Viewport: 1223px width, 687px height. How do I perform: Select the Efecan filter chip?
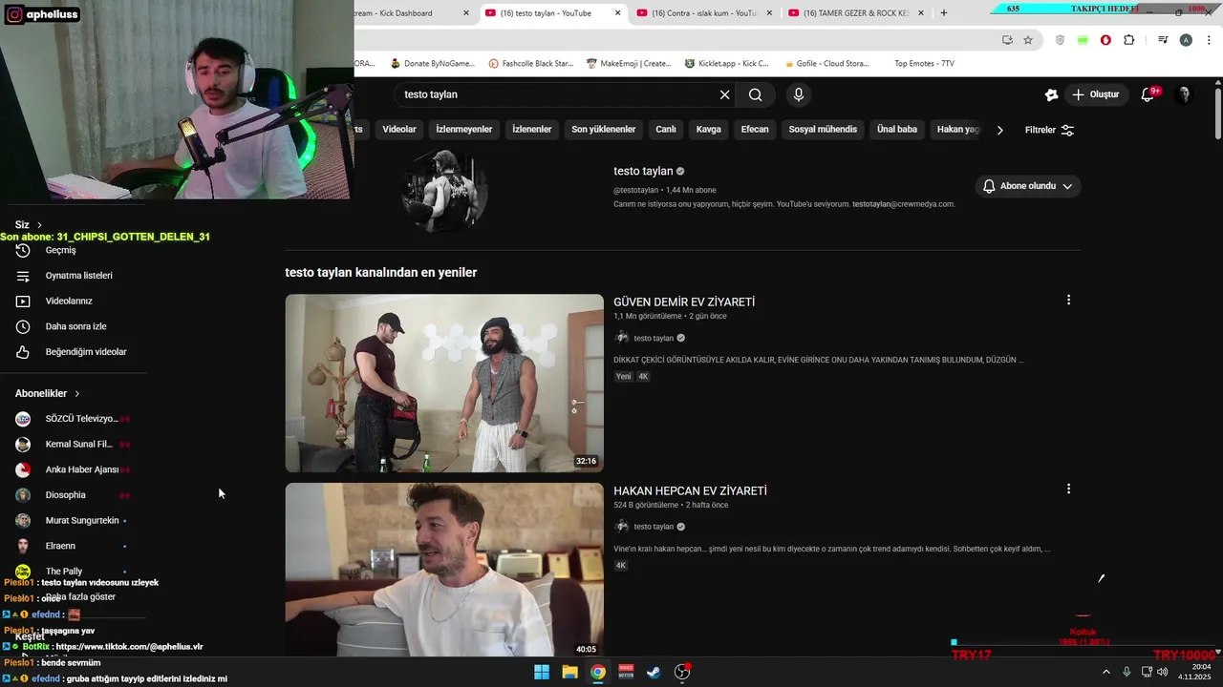click(755, 129)
